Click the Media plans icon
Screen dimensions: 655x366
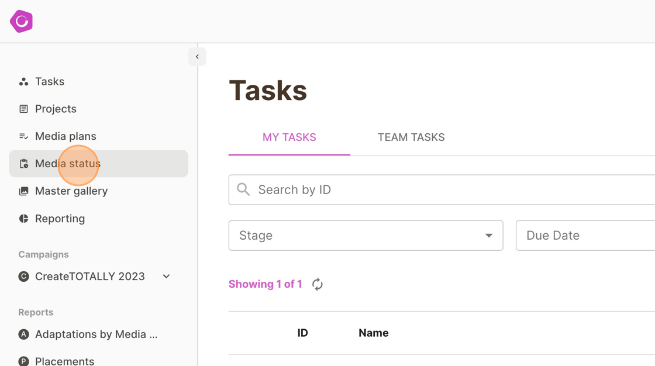click(x=23, y=136)
